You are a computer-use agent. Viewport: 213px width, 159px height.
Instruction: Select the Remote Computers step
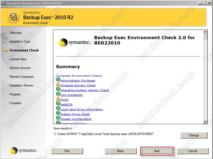click(x=22, y=77)
